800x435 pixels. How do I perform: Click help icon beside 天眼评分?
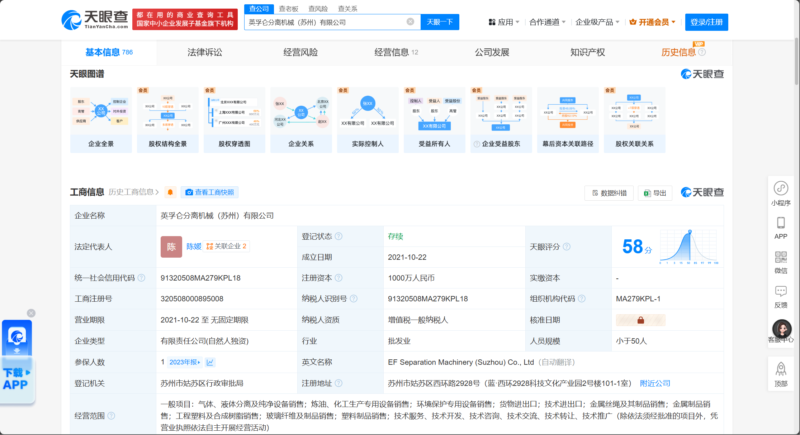point(567,247)
